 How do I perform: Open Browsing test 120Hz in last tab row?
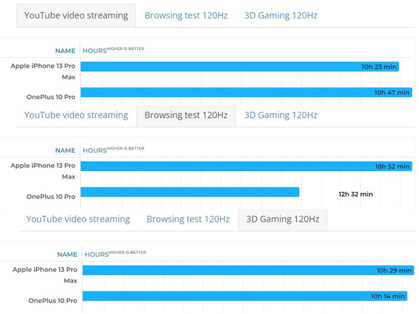(188, 219)
